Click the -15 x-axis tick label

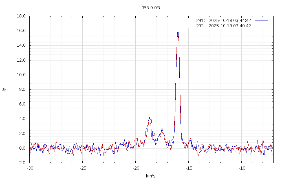coord(188,168)
